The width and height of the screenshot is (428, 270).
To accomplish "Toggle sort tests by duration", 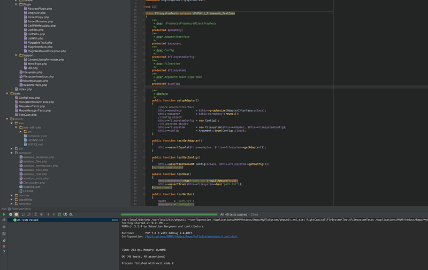I will [x=29, y=215].
